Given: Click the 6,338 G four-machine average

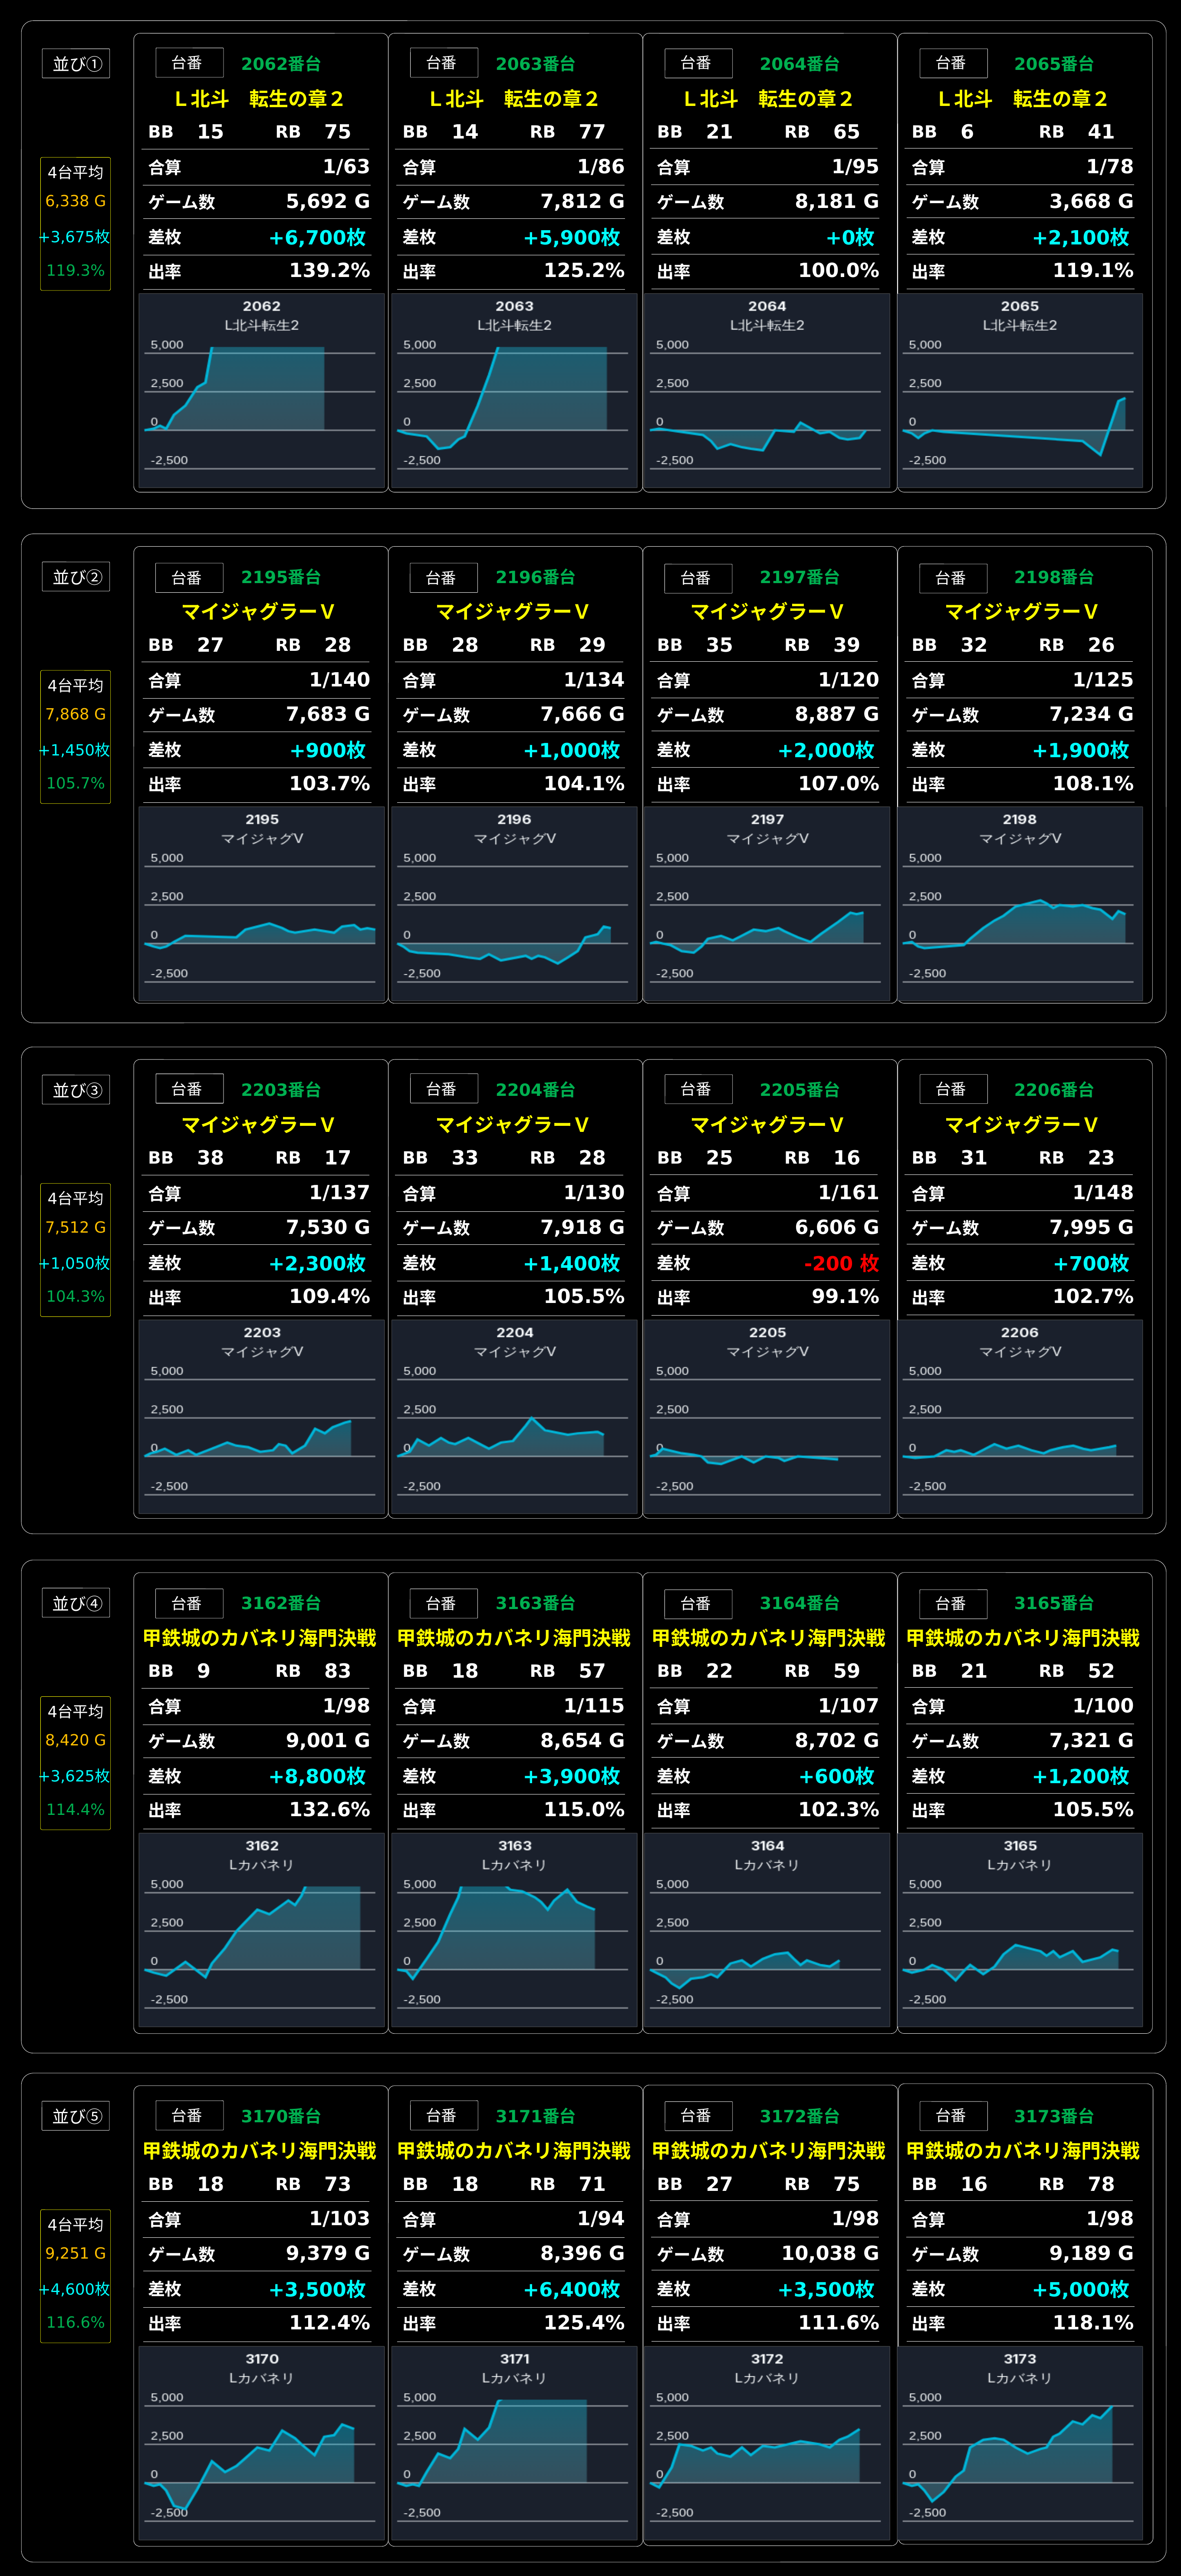Looking at the screenshot, I should 75,201.
